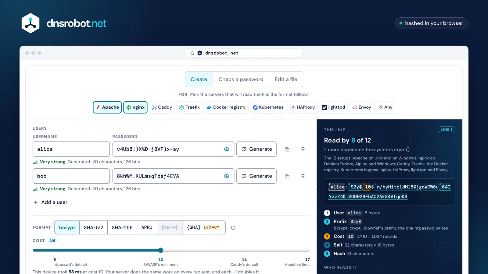Delete the alice user row
The image size is (488, 274).
(303, 149)
